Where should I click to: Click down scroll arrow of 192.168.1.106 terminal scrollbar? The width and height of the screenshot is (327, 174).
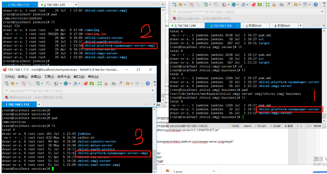(324, 121)
